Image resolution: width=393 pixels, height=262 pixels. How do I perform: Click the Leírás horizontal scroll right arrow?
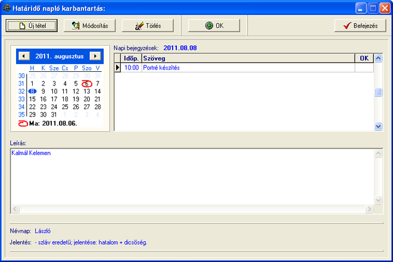(369, 209)
